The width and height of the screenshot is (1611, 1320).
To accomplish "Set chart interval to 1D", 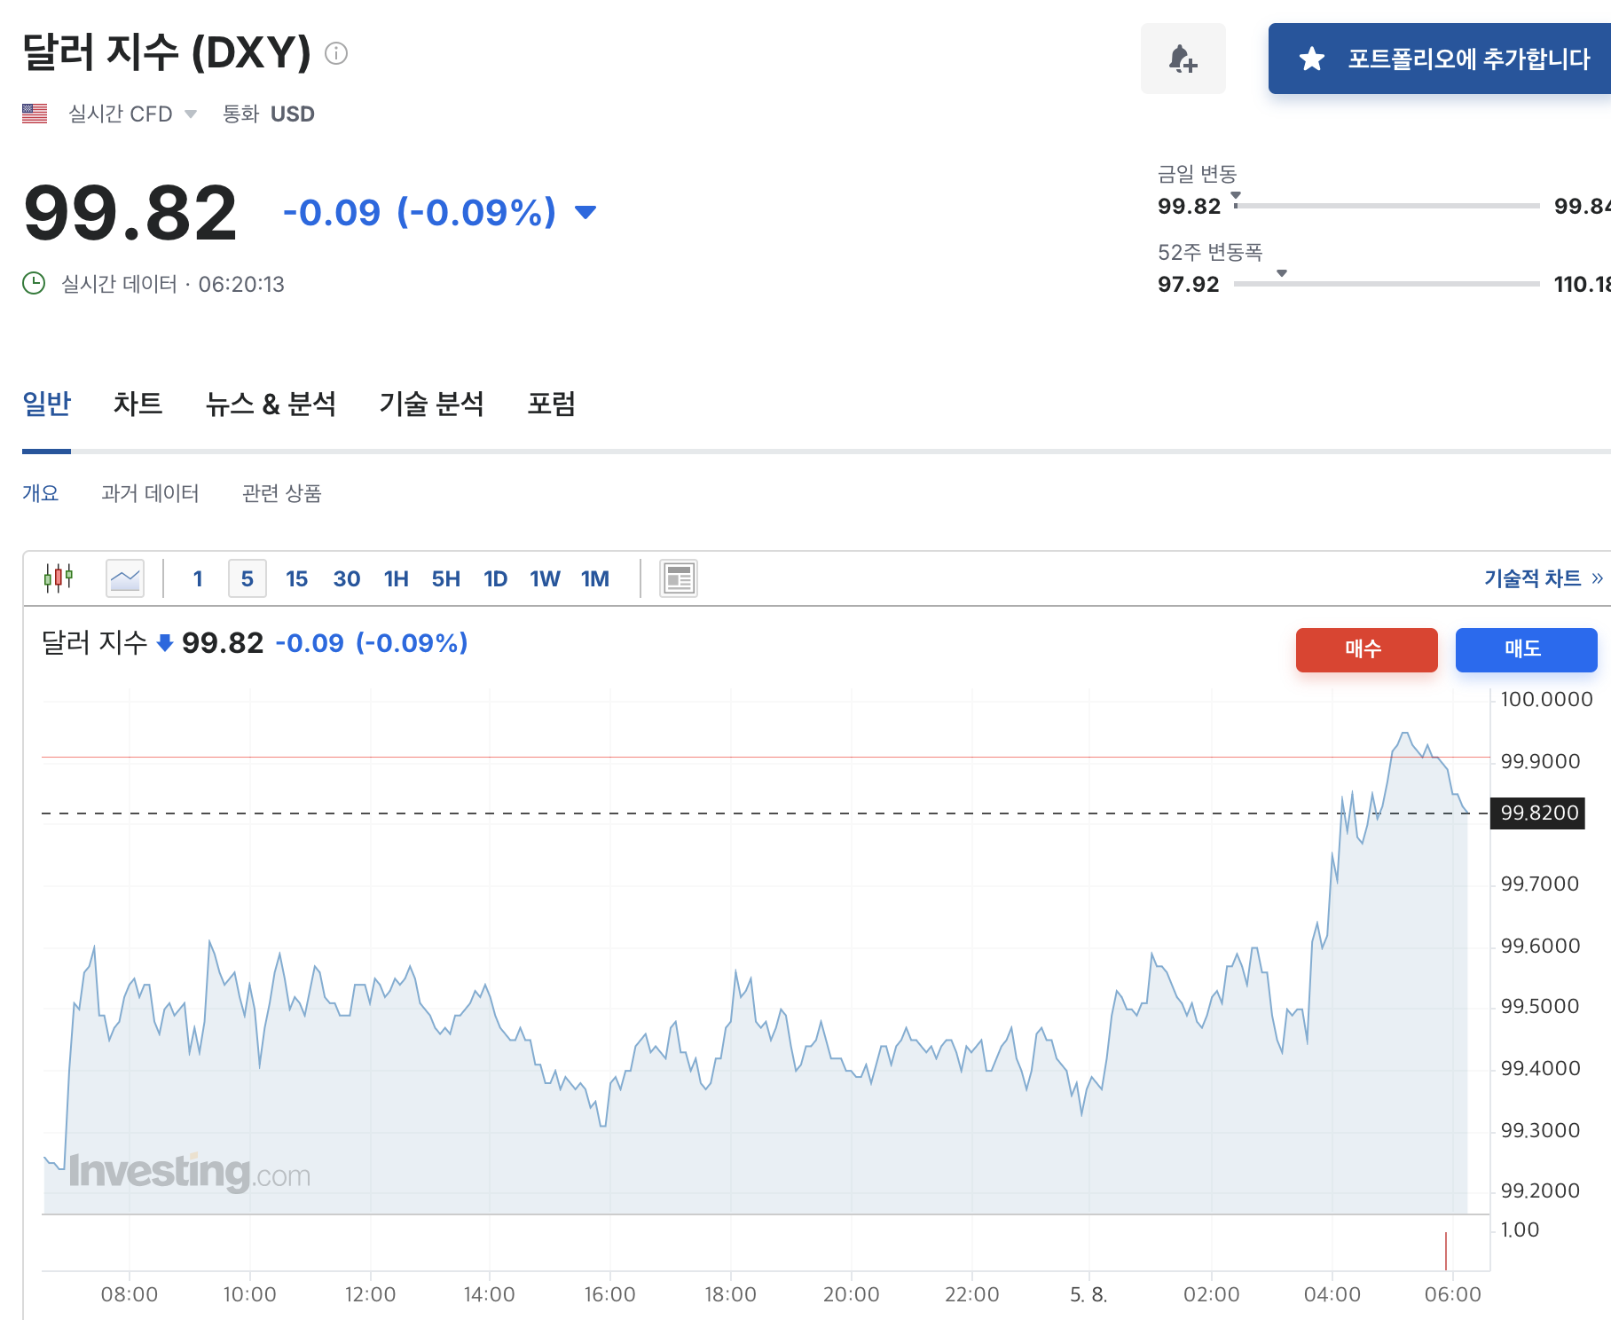I will (496, 579).
